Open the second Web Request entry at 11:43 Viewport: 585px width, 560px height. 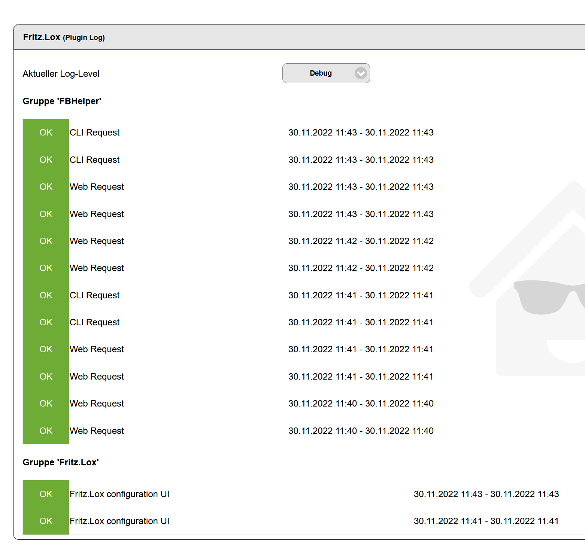(97, 214)
